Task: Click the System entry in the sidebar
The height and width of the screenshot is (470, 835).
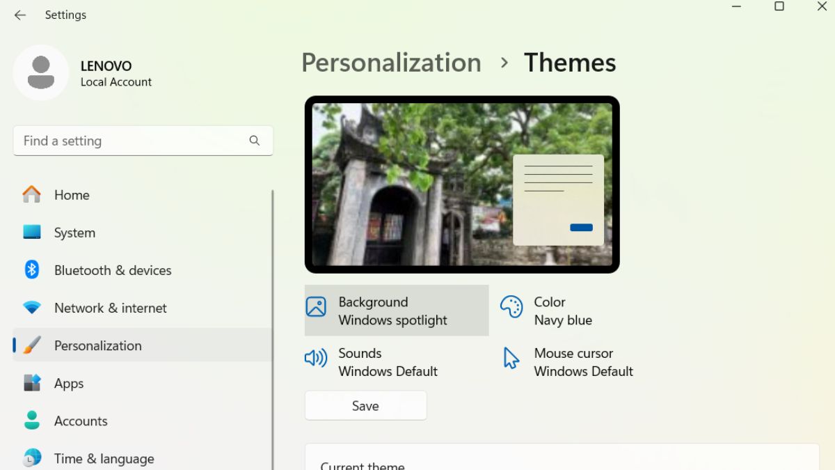Action: pyautogui.click(x=74, y=233)
